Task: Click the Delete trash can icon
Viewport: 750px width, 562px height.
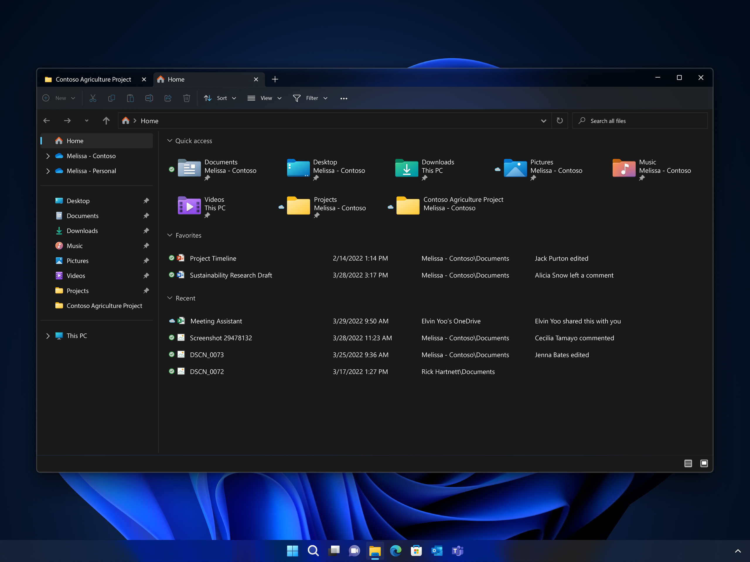Action: pos(187,98)
